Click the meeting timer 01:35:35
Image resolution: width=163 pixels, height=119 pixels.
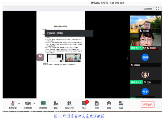[148, 8]
